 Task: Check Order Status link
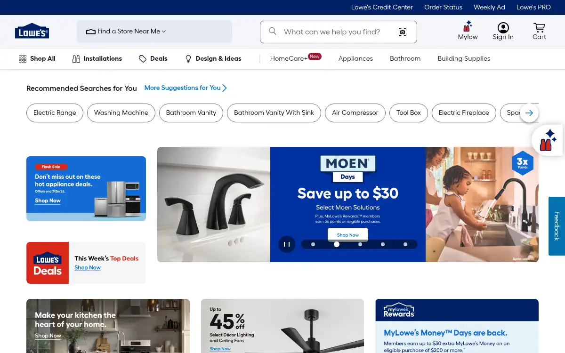pos(443,8)
